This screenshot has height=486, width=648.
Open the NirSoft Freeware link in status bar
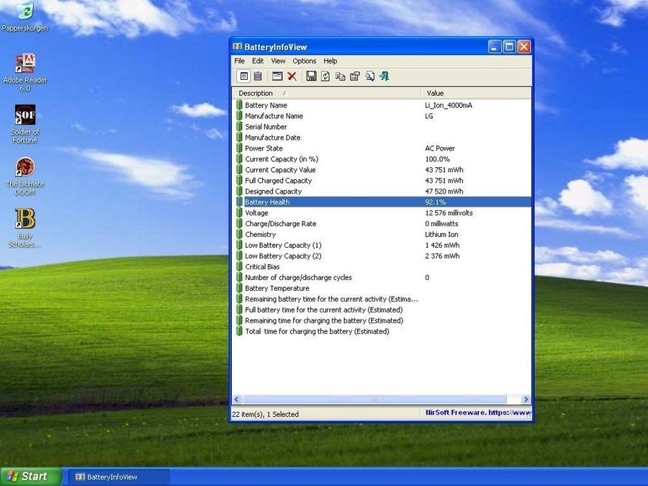tap(478, 413)
